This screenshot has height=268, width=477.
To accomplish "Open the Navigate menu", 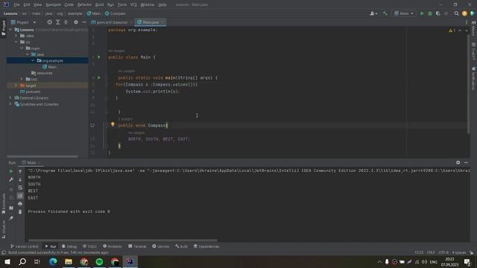I will pyautogui.click(x=53, y=4).
